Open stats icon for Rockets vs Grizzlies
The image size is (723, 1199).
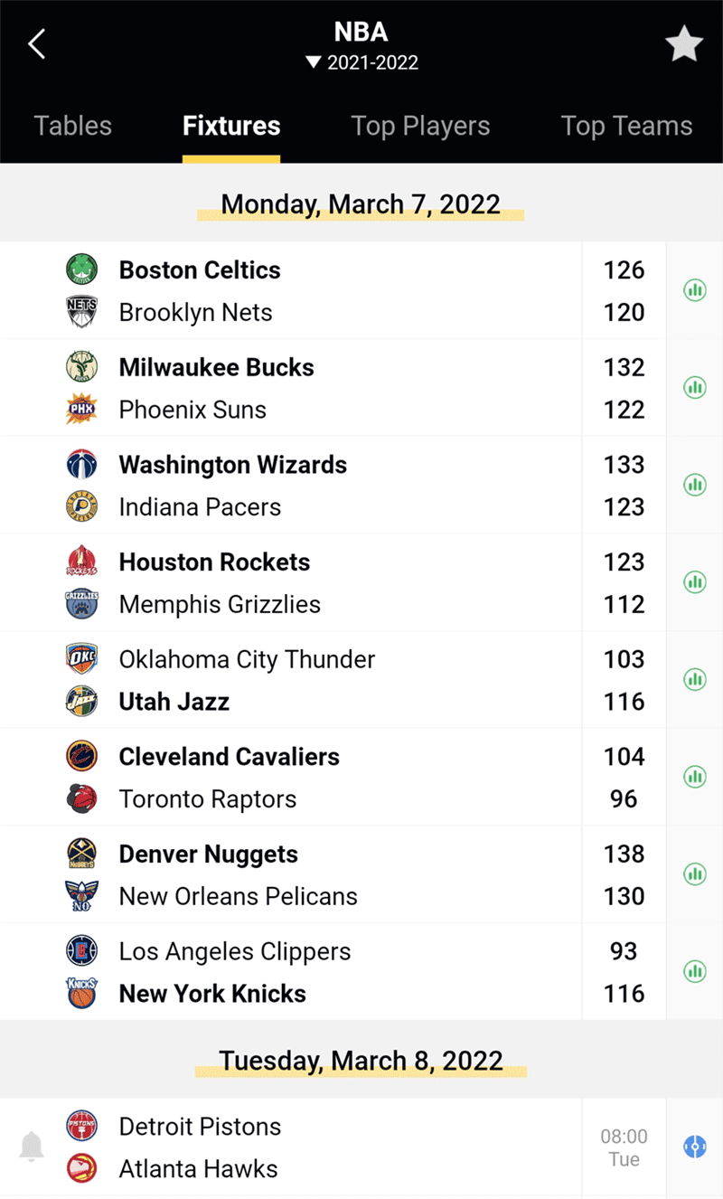[x=695, y=582]
